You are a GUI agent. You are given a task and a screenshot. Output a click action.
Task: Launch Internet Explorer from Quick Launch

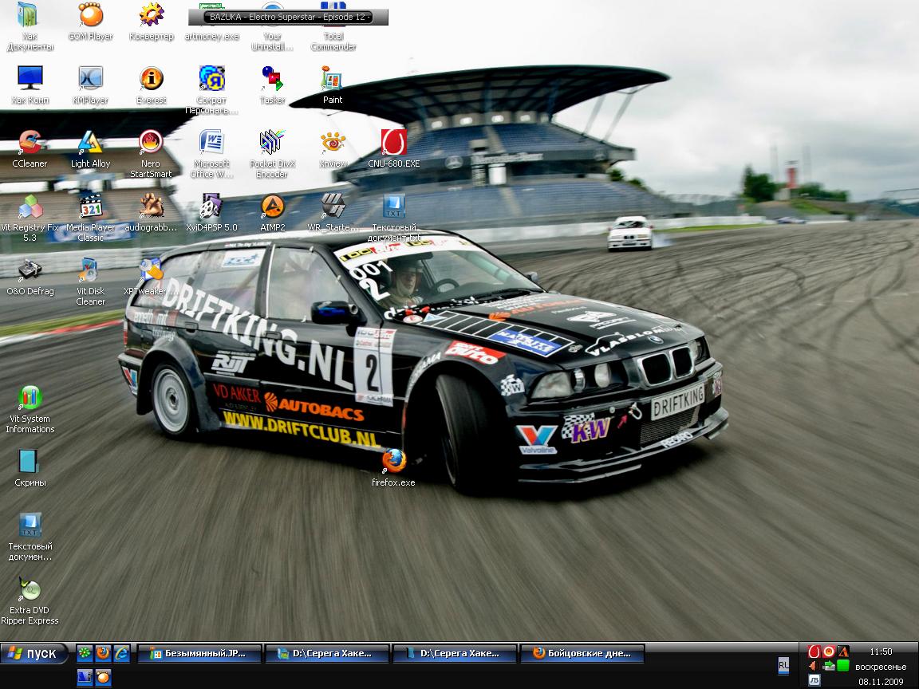(x=121, y=652)
